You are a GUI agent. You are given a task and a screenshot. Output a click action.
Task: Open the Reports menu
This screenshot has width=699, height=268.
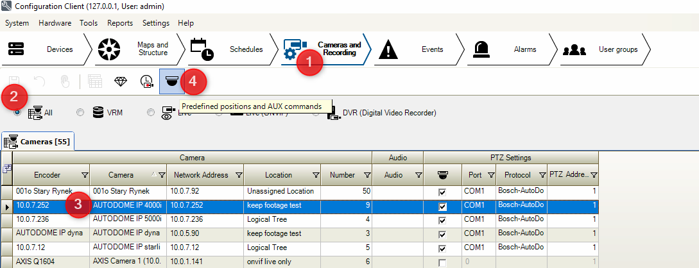(120, 23)
